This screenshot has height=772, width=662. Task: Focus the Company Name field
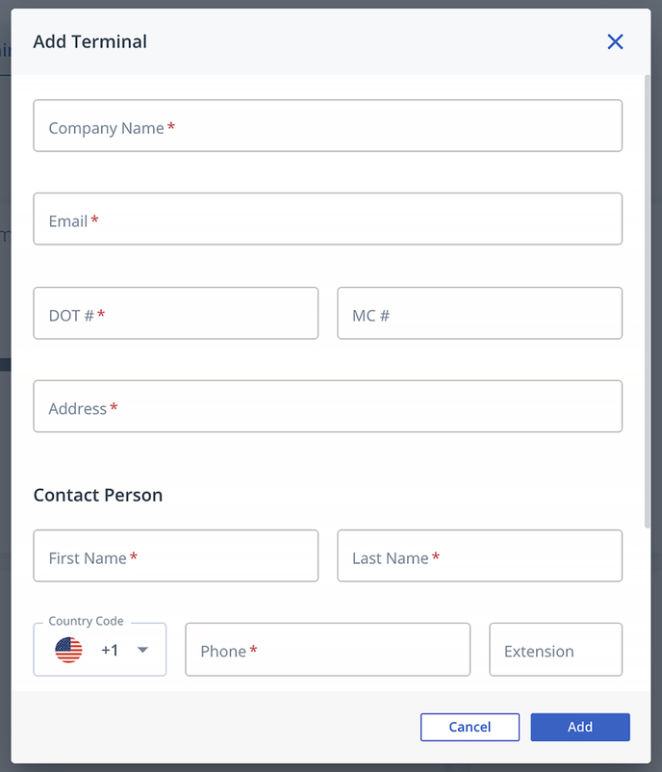pyautogui.click(x=328, y=125)
